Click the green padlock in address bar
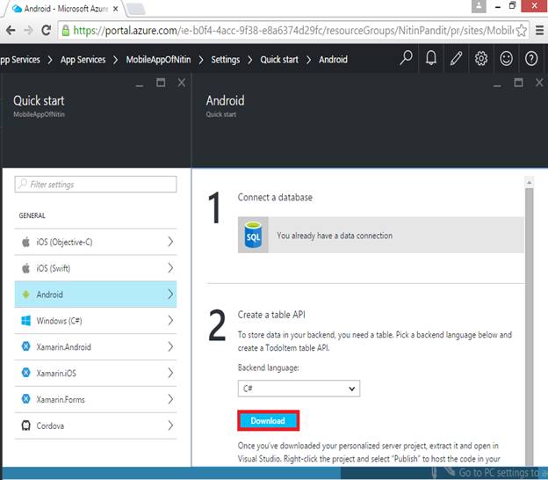The image size is (548, 480). point(65,31)
